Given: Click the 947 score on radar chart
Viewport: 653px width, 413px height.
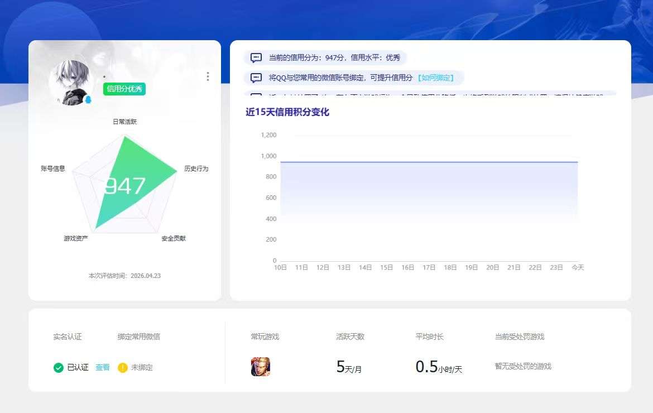Looking at the screenshot, I should point(125,186).
